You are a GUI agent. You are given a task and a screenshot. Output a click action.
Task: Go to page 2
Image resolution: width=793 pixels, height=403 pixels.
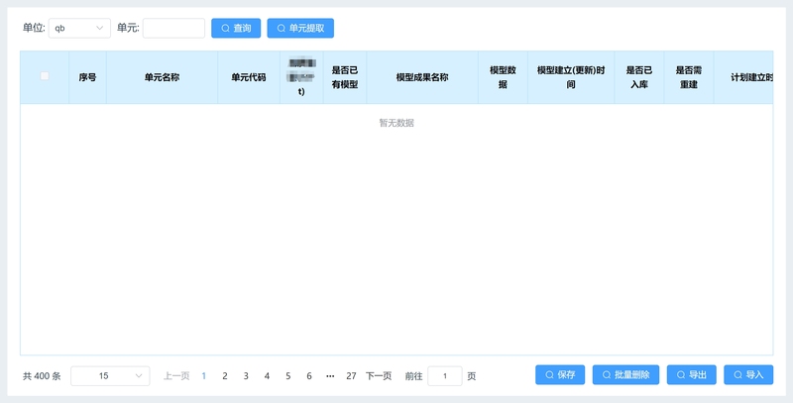click(225, 376)
